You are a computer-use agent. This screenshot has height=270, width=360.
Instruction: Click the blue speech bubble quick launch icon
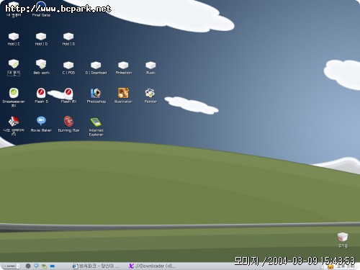(36, 266)
